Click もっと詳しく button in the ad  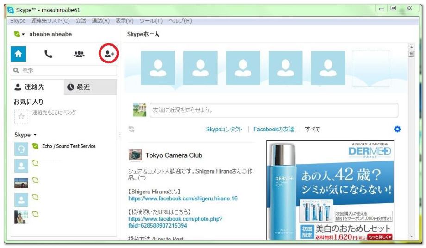click(380, 237)
